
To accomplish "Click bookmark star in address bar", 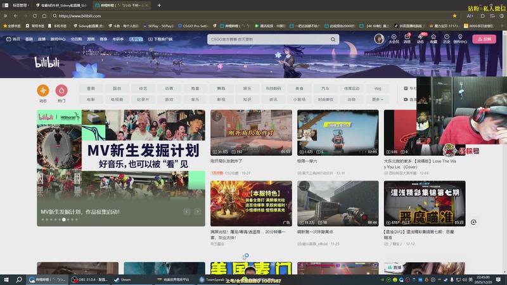I will 454,16.
